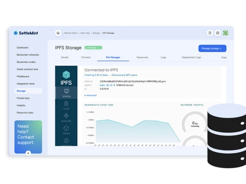This screenshot has width=246, height=184.
Task: Click the Storage breadcrumb link
Action: click(96, 33)
